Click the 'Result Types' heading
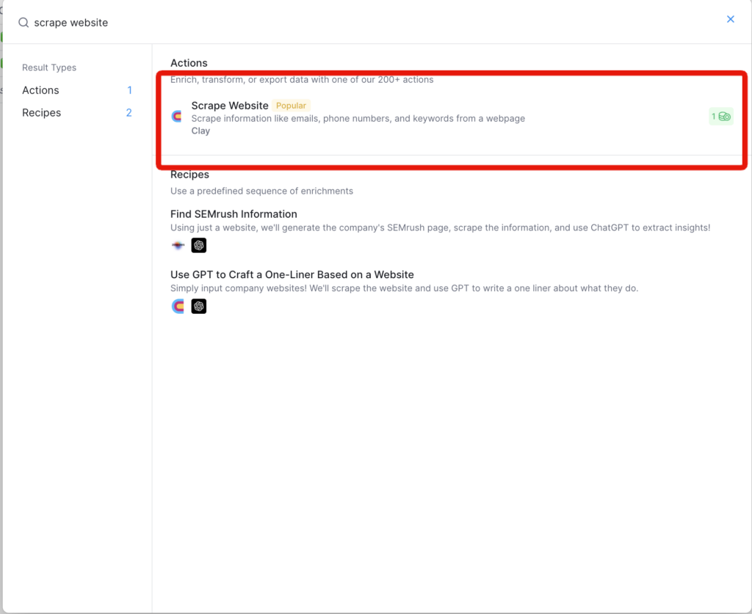The image size is (752, 614). (49, 67)
